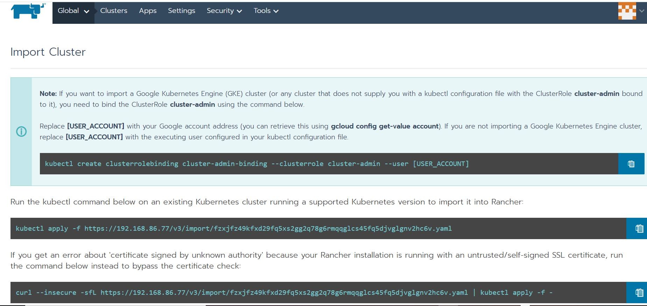Click the bold 'gcloud config get-value account' text
This screenshot has width=647, height=306.
(x=385, y=126)
